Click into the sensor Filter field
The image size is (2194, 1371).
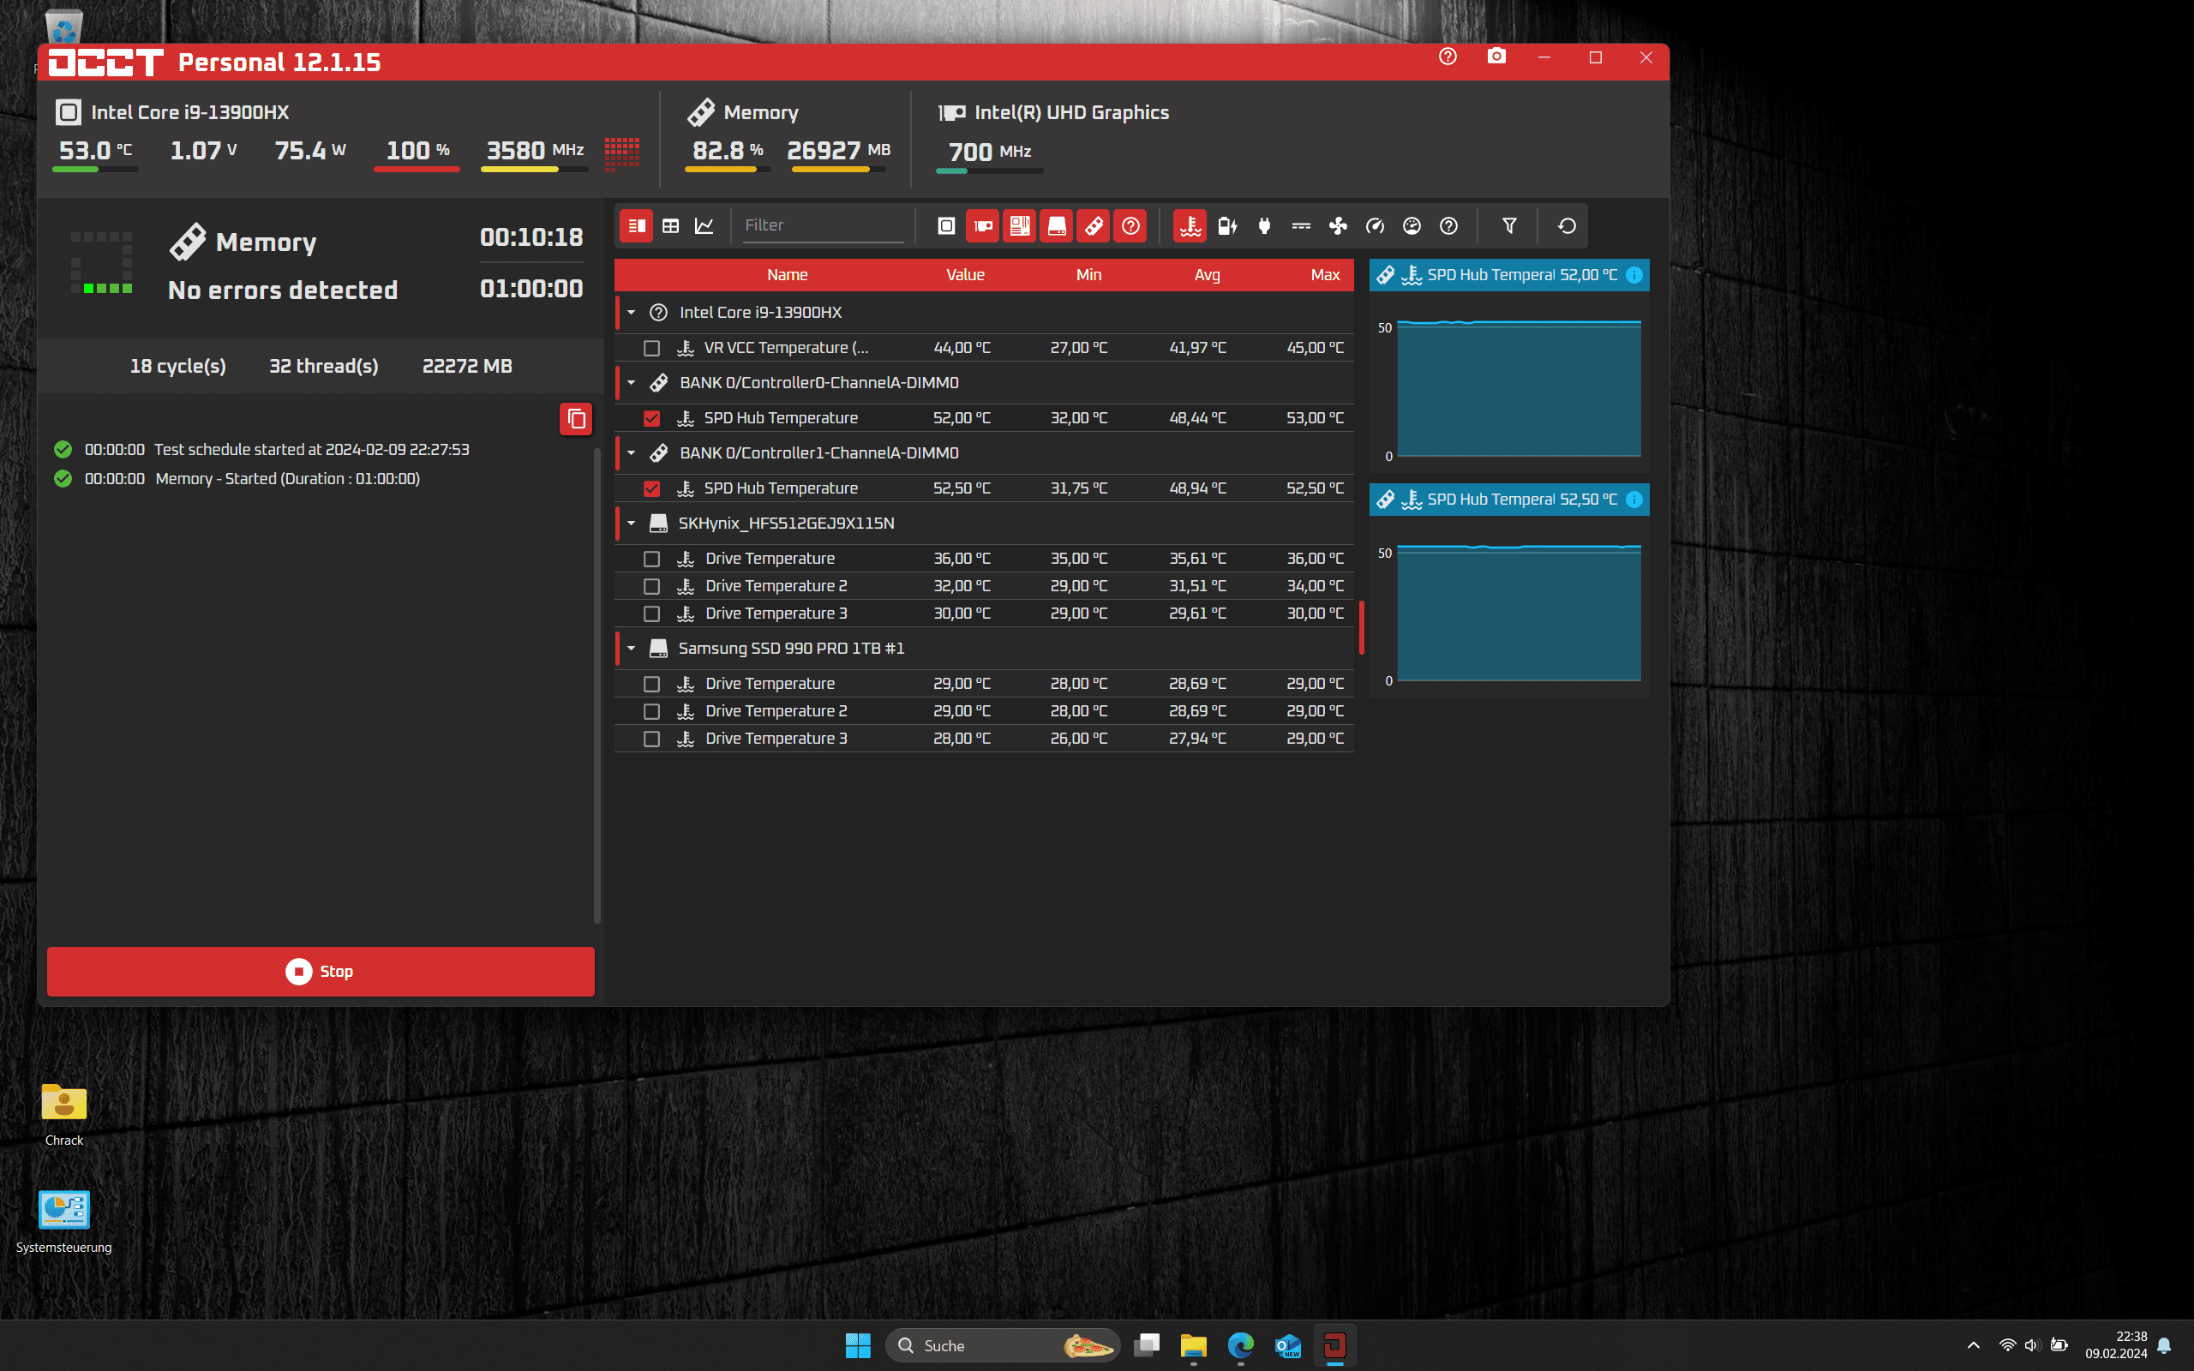(x=820, y=225)
